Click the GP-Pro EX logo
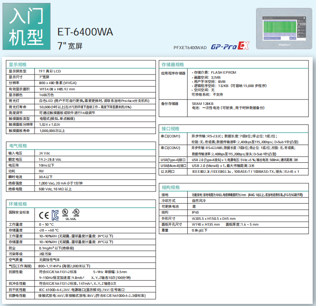This screenshot has height=306, width=316. pos(230,46)
